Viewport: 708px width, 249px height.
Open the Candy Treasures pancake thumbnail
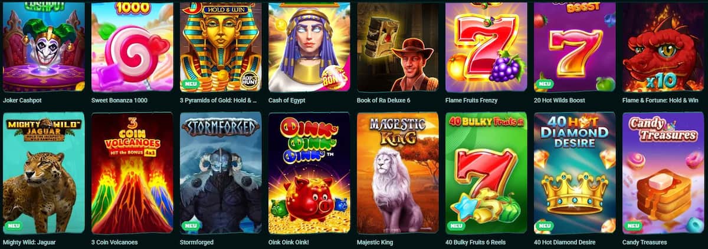point(663,172)
